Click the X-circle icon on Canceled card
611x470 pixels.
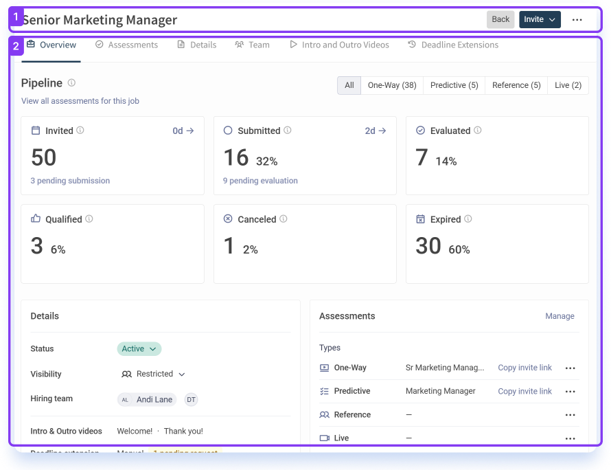point(227,219)
